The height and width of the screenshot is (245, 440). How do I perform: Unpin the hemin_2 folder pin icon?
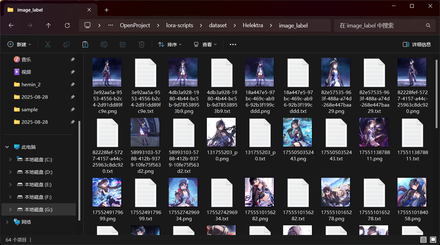coord(72,84)
